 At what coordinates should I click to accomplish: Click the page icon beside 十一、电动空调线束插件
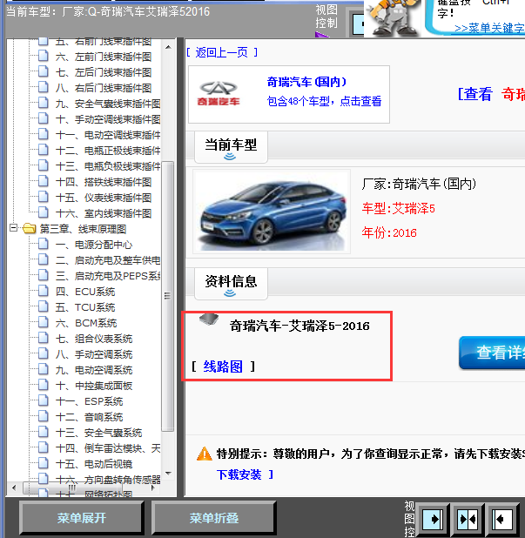[x=44, y=134]
